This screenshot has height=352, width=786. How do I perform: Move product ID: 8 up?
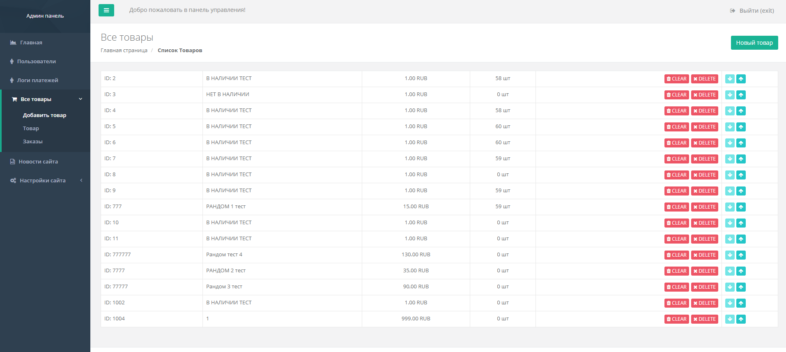(x=741, y=175)
